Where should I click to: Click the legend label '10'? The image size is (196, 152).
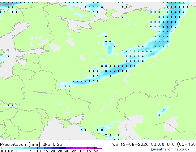point(39,151)
